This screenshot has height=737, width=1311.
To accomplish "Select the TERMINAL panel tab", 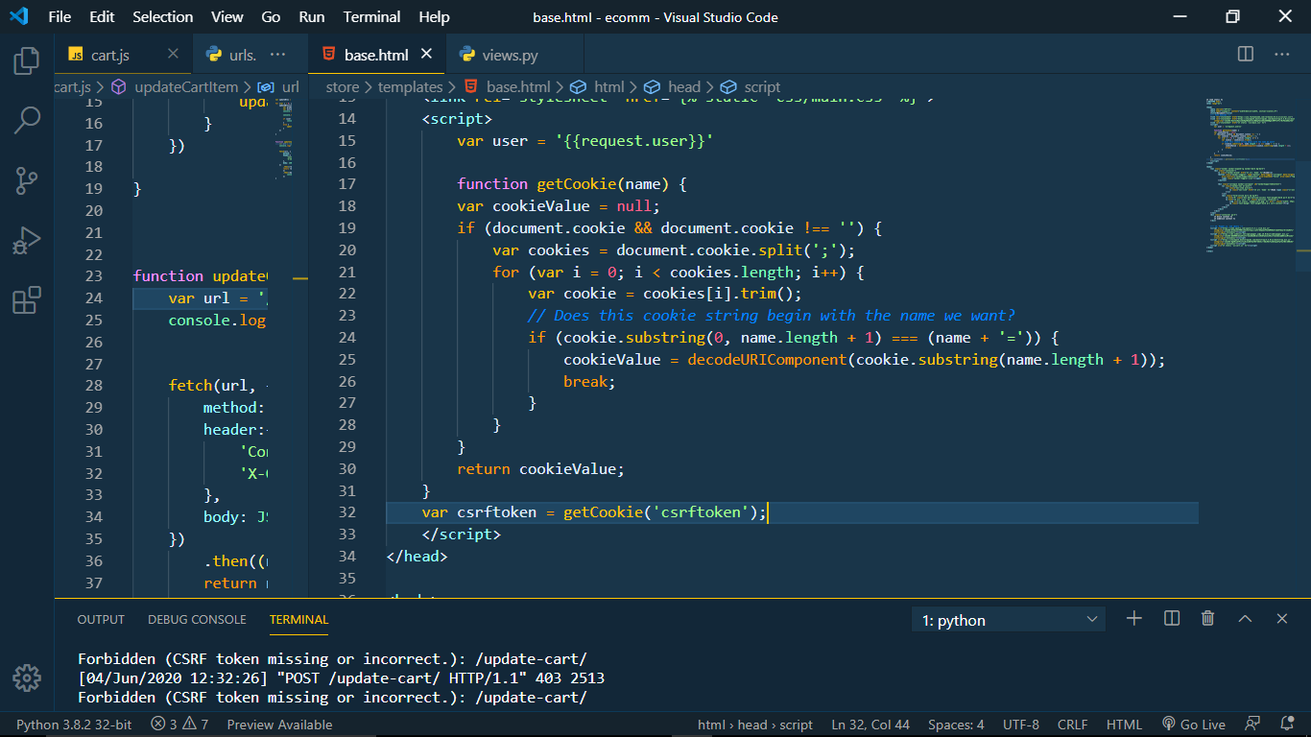I will click(298, 620).
